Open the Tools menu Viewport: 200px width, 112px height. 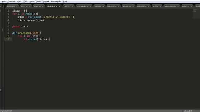38,2
